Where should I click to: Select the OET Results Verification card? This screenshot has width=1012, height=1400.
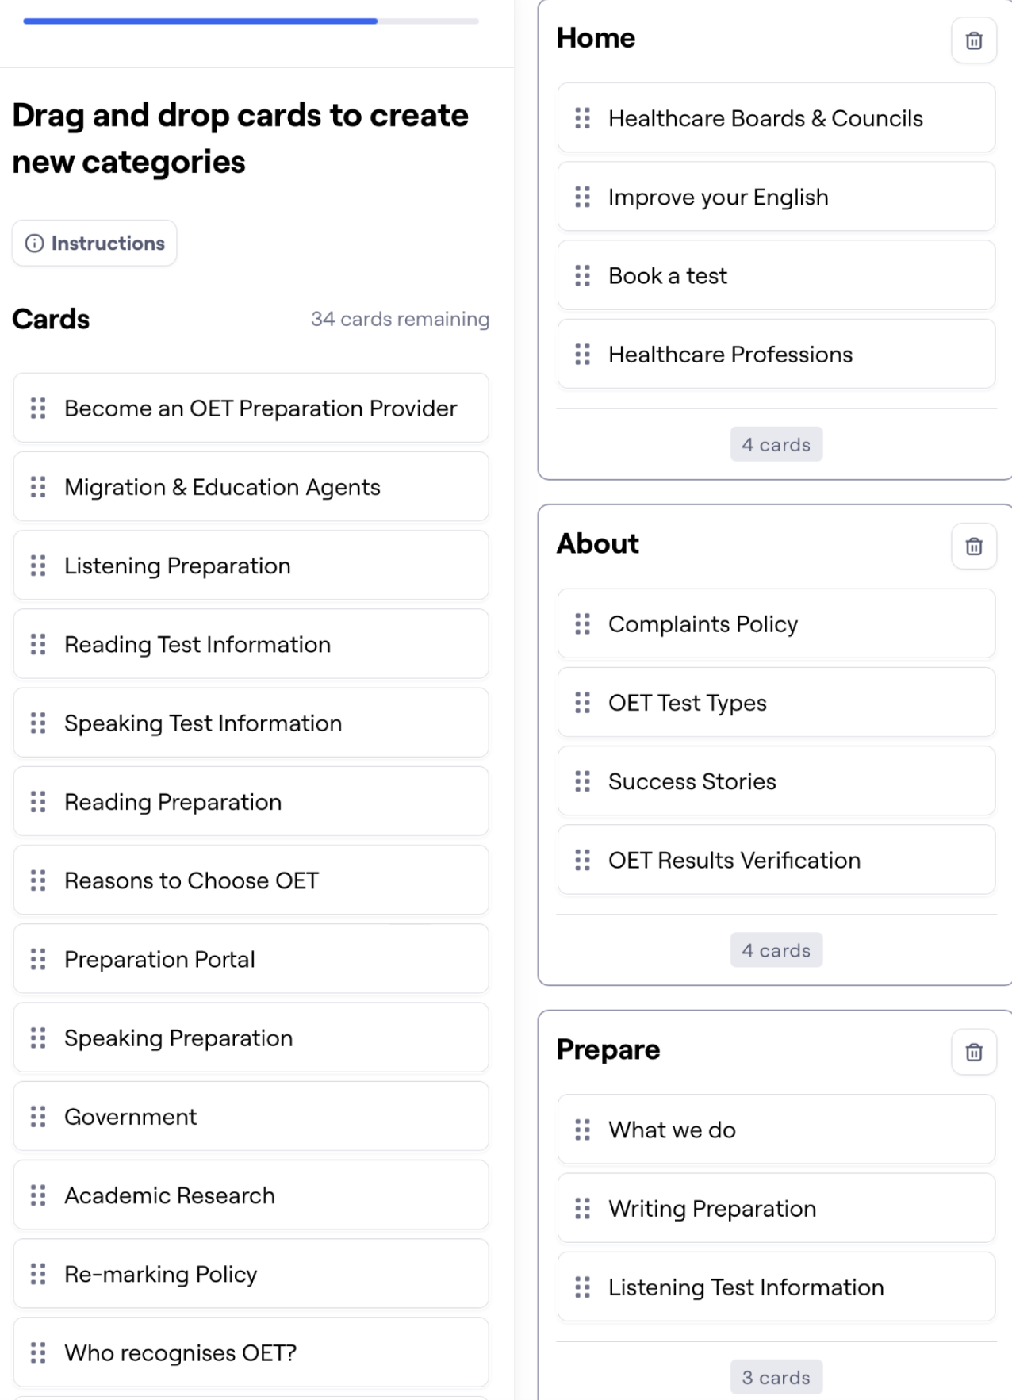point(776,860)
